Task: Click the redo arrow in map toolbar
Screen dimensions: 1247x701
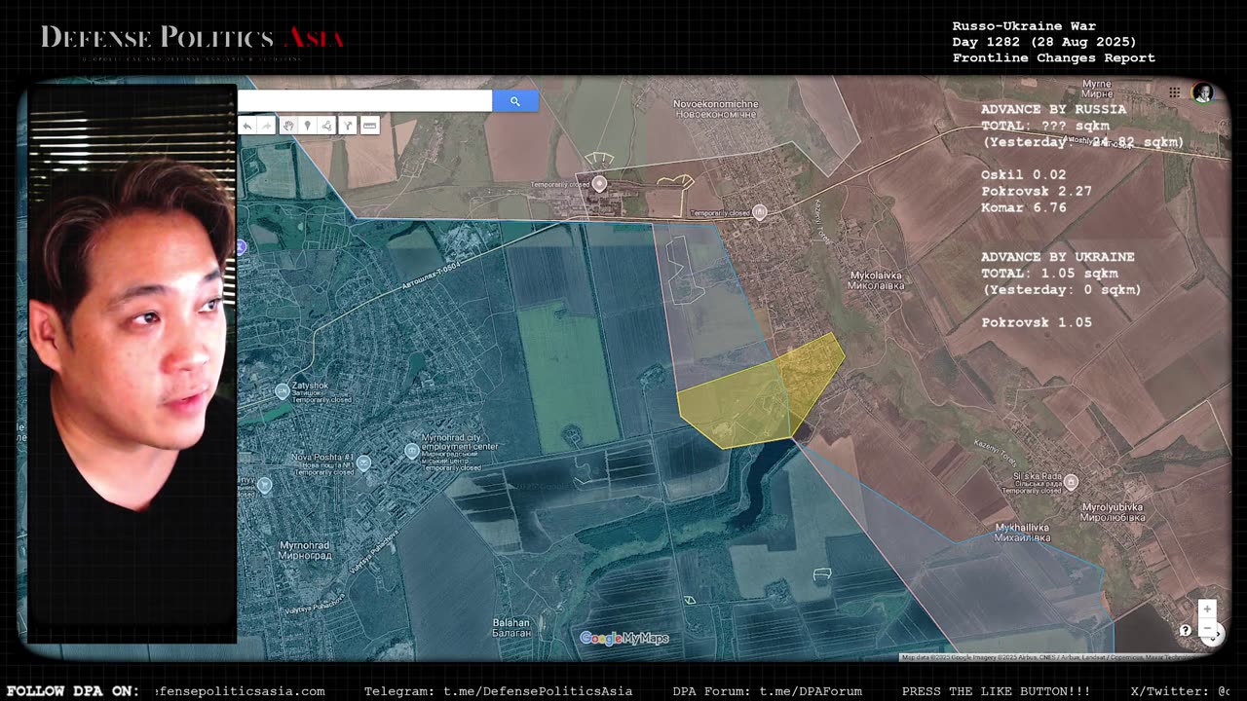Action: pos(267,126)
